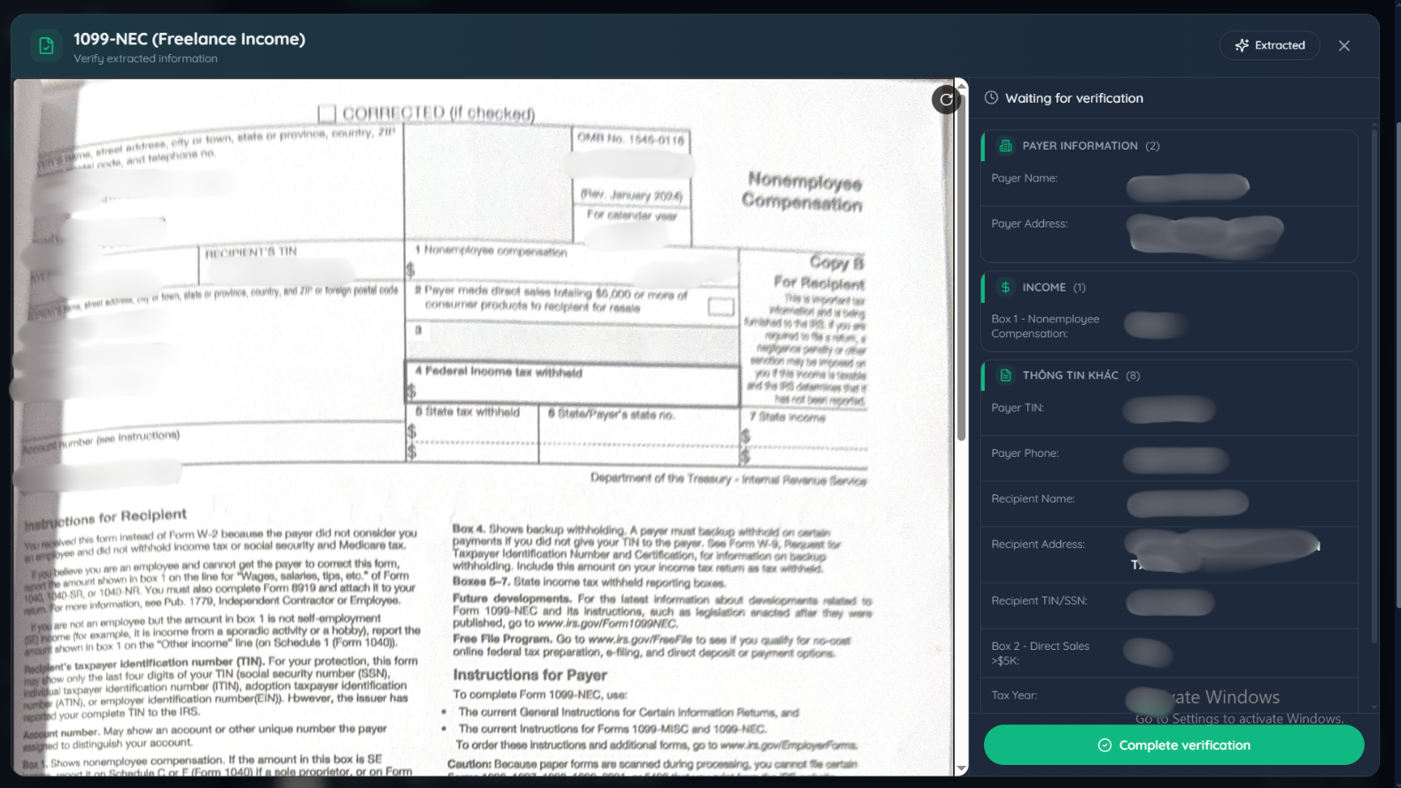Close the 1099-NEC verification dialog

point(1343,45)
